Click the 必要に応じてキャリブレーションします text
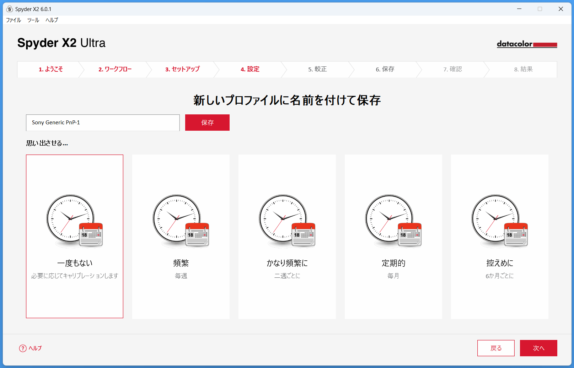574x368 pixels. [75, 276]
